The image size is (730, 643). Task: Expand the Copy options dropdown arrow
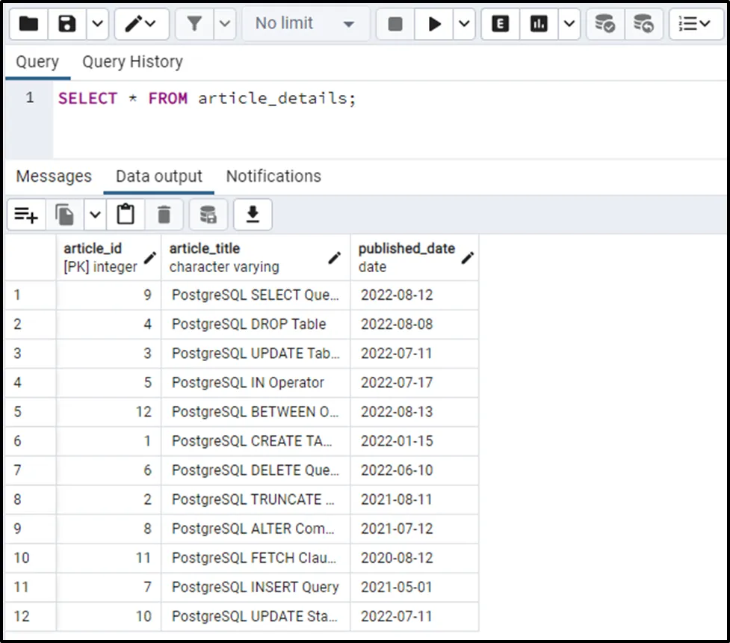point(95,215)
